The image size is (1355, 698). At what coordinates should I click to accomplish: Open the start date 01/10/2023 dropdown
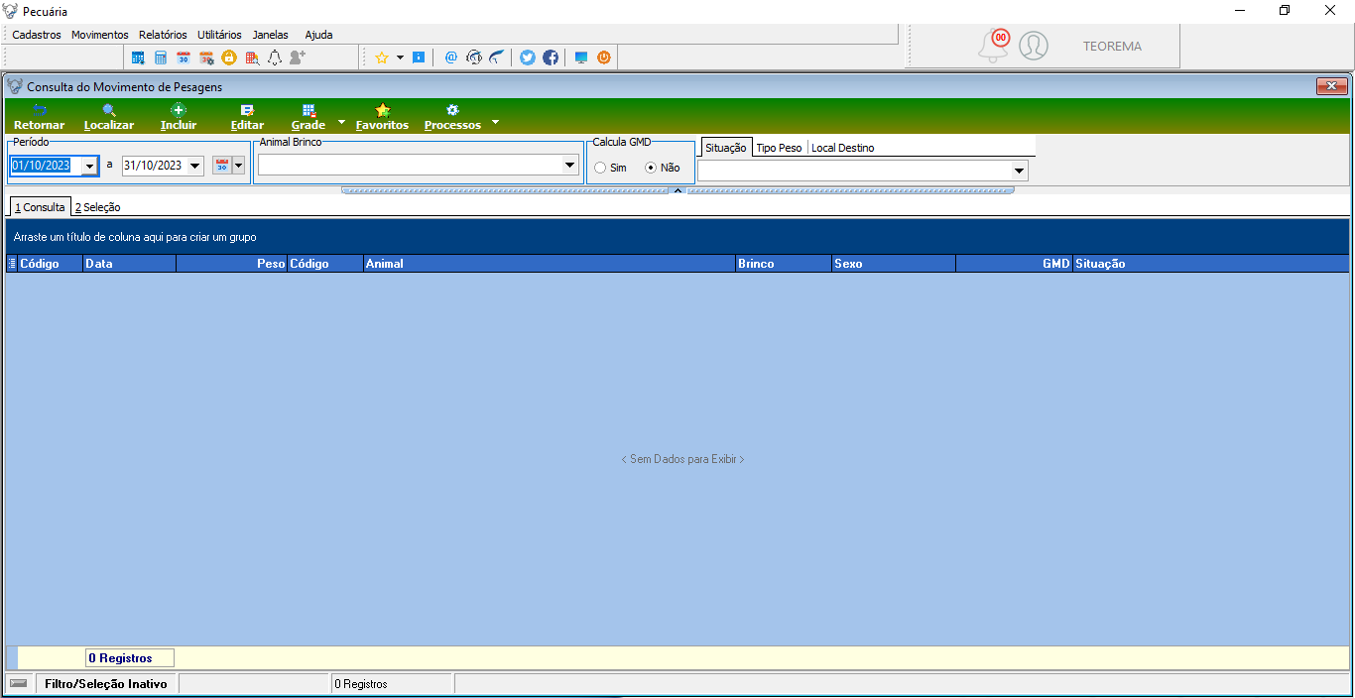tap(90, 167)
